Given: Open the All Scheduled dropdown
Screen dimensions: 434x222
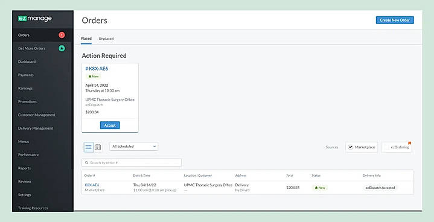Looking at the screenshot, I should [133, 146].
